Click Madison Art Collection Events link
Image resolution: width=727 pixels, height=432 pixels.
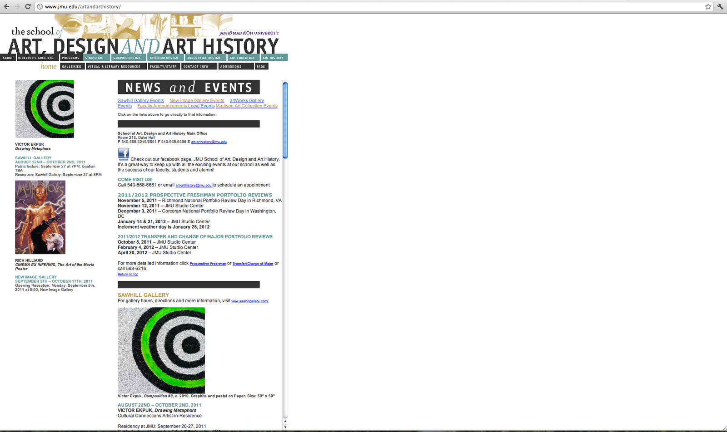247,106
